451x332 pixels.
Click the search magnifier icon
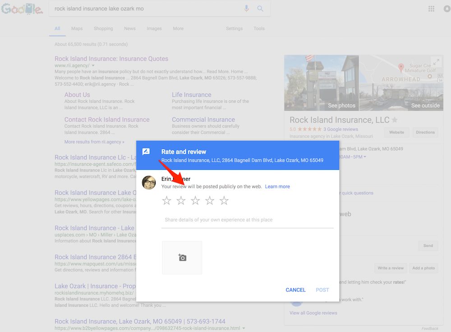click(260, 9)
